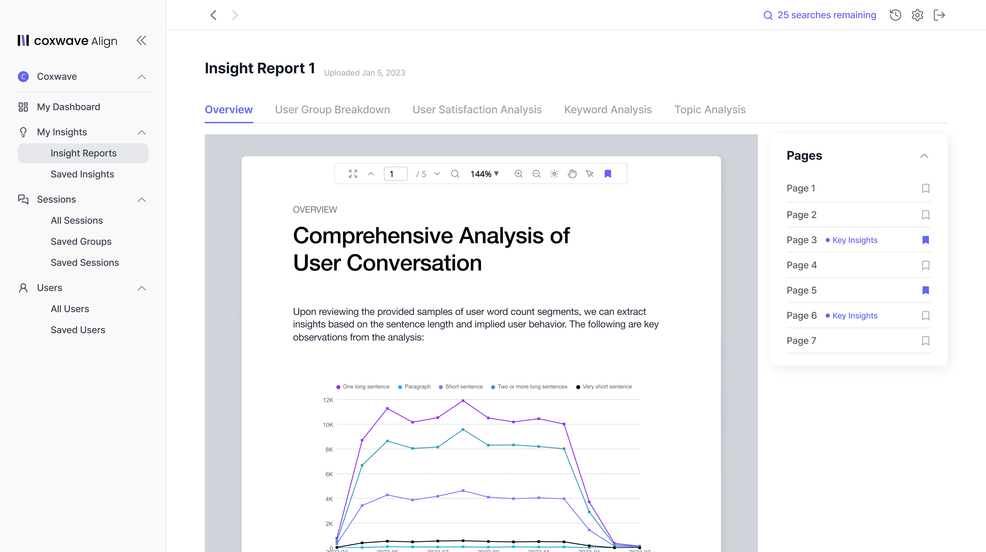986x552 pixels.
Task: Toggle Very short sentence legend series
Action: pyautogui.click(x=604, y=387)
